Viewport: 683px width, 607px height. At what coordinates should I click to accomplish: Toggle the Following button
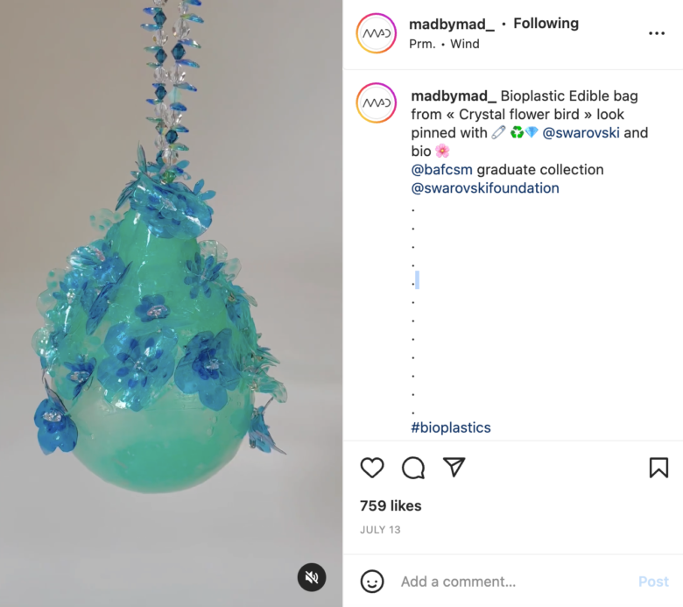point(546,24)
